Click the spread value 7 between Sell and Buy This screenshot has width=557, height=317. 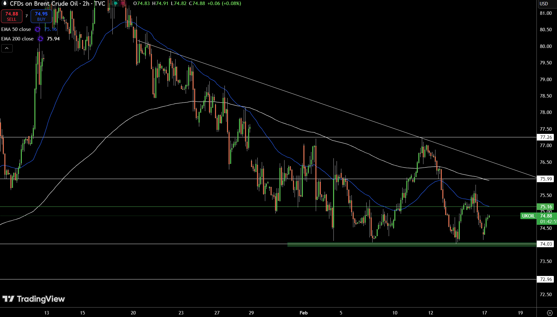[x=27, y=16]
